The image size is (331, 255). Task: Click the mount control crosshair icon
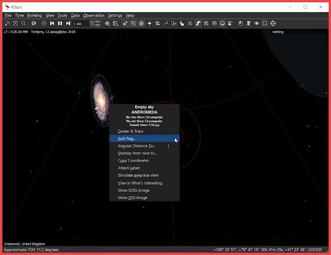point(273,23)
